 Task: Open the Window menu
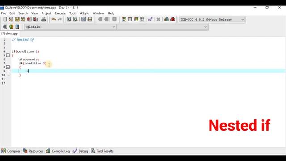click(x=98, y=13)
